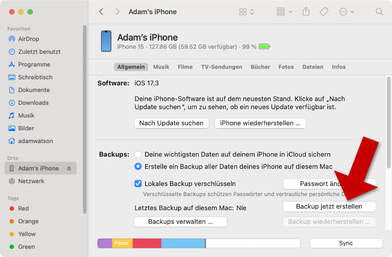Screen dimensions: 392x257
Task: Click the sidebar vertical scrollbar
Action: [84, 119]
